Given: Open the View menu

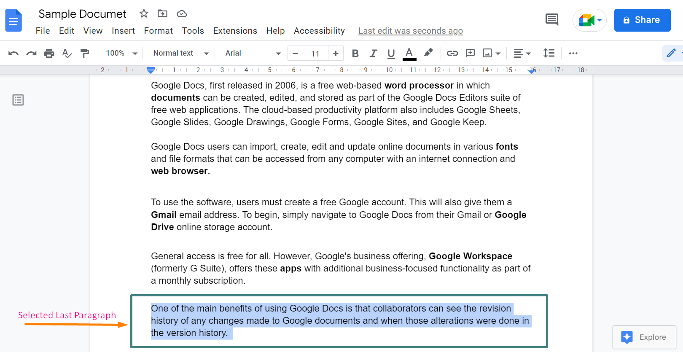Looking at the screenshot, I should point(93,31).
